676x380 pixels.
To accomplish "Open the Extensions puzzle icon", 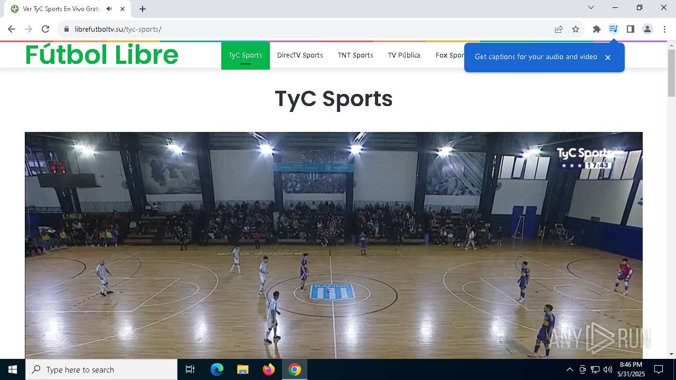I will [x=597, y=29].
